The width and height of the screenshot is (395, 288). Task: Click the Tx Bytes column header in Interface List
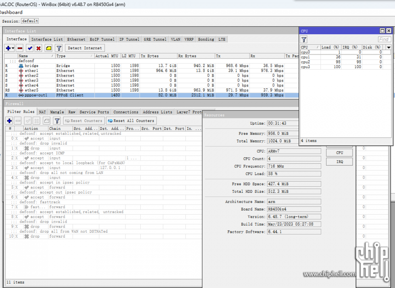[158, 56]
